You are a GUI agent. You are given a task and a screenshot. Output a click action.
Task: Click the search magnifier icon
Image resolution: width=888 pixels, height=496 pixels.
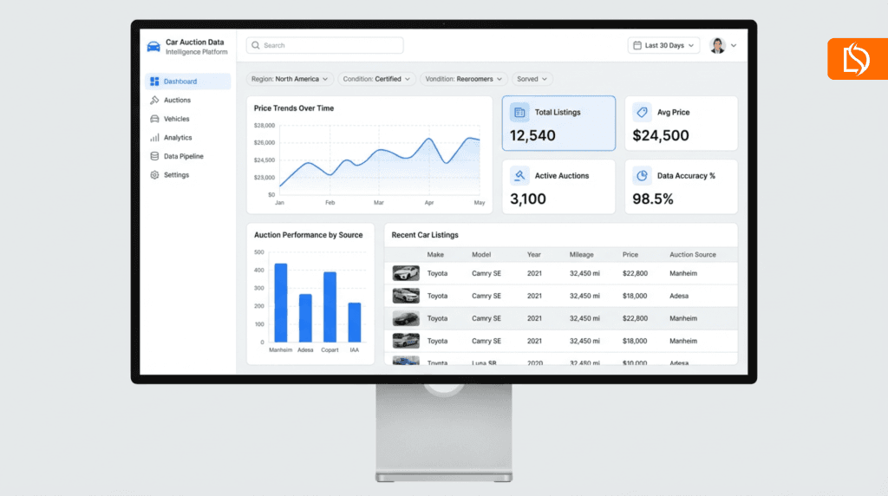[256, 45]
